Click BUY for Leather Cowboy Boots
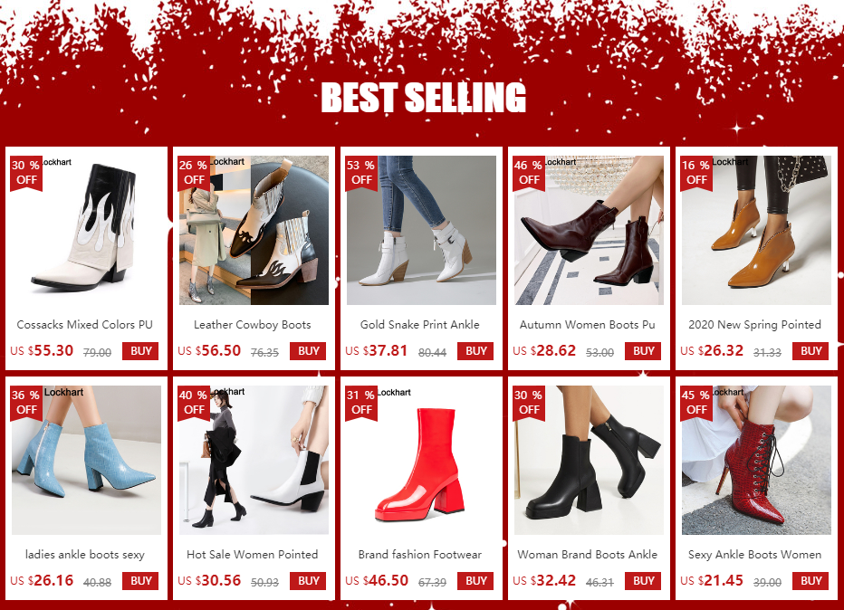The width and height of the screenshot is (844, 610). [308, 351]
